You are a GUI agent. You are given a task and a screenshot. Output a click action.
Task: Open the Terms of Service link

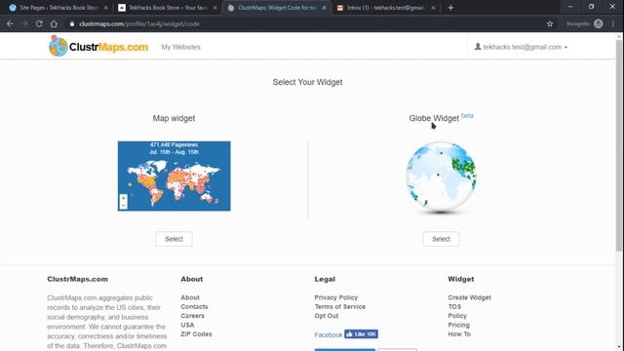pyautogui.click(x=340, y=306)
